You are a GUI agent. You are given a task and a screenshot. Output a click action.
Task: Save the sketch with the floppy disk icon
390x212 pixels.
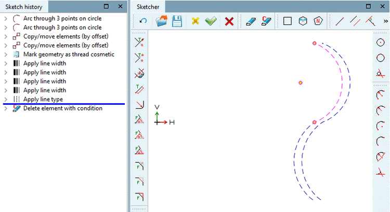177,21
